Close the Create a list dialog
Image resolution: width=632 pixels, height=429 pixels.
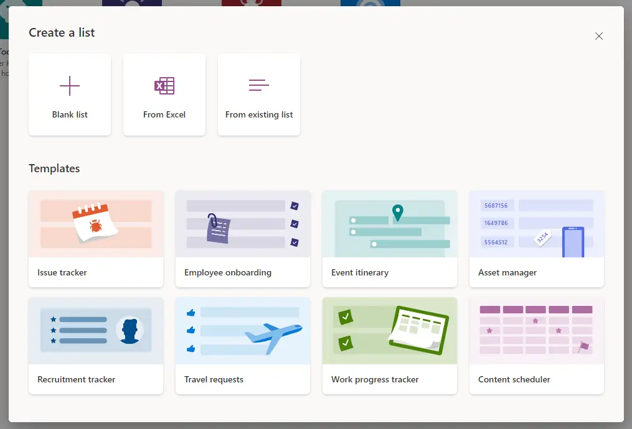(599, 36)
